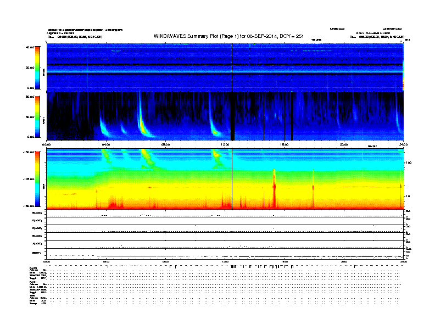Click 24:00 tick label under RAD1 panel
This screenshot has width=435, height=336.
click(403, 144)
